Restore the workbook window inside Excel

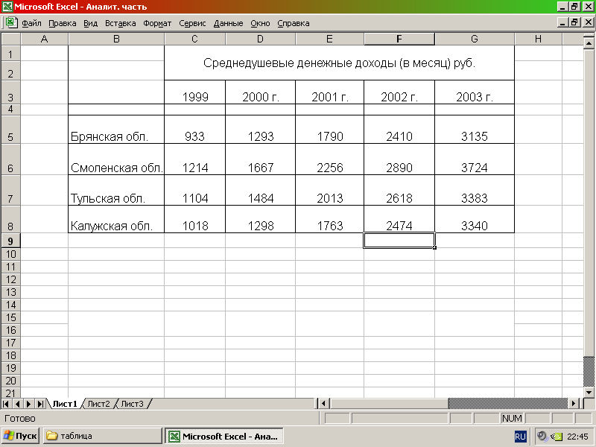coord(574,22)
